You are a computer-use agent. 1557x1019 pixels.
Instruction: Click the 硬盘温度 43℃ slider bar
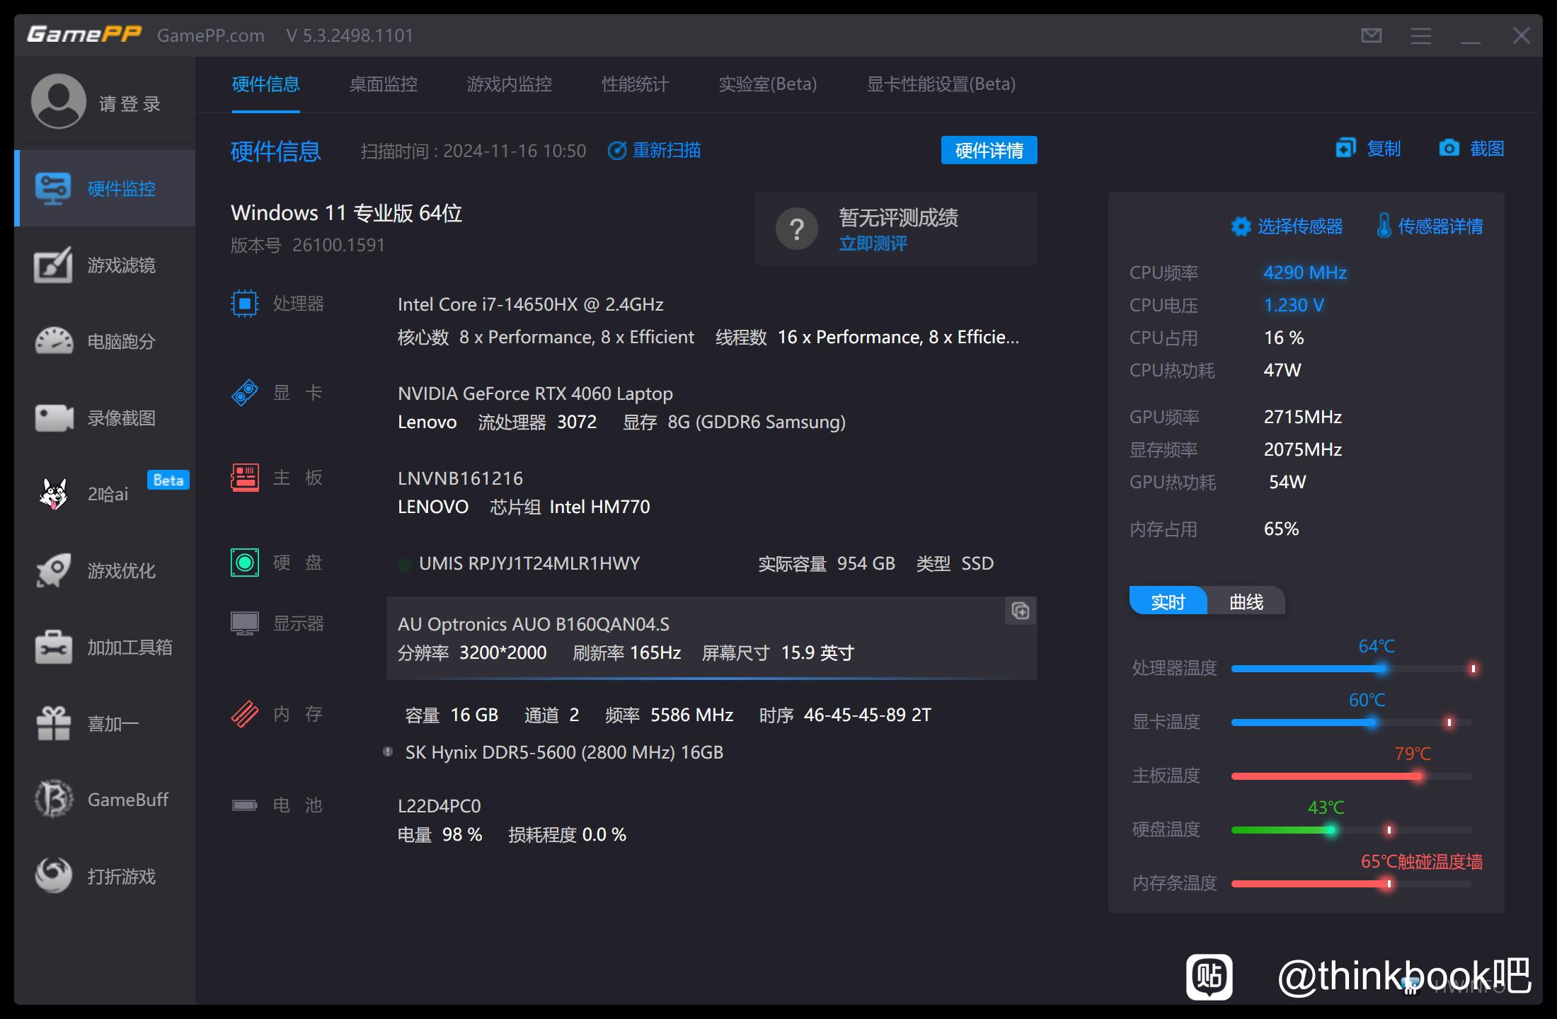[x=1352, y=830]
